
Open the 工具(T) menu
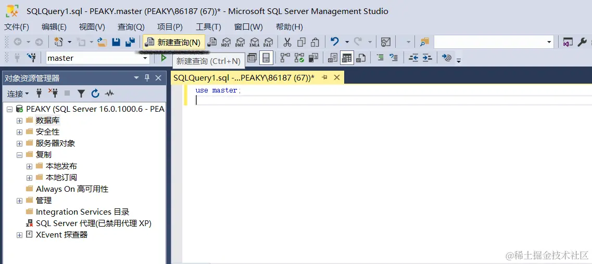(208, 27)
